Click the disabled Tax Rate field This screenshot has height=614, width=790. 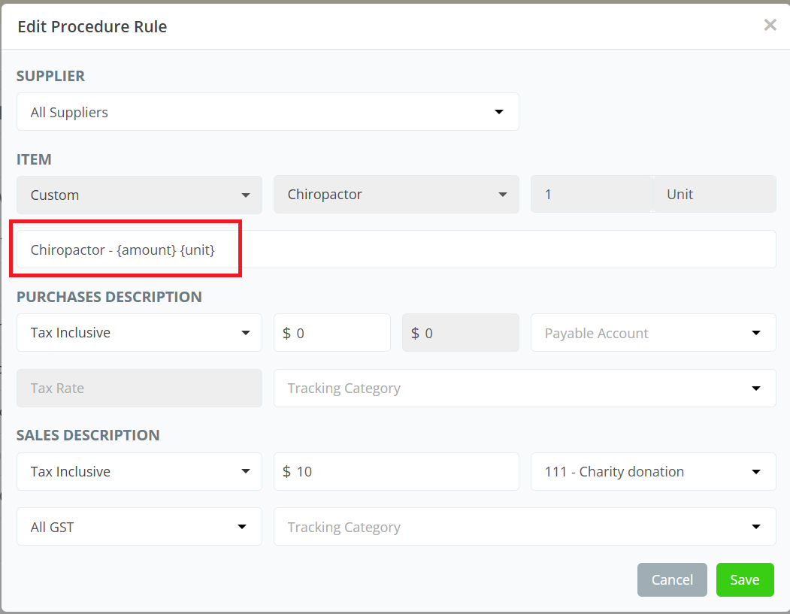139,389
